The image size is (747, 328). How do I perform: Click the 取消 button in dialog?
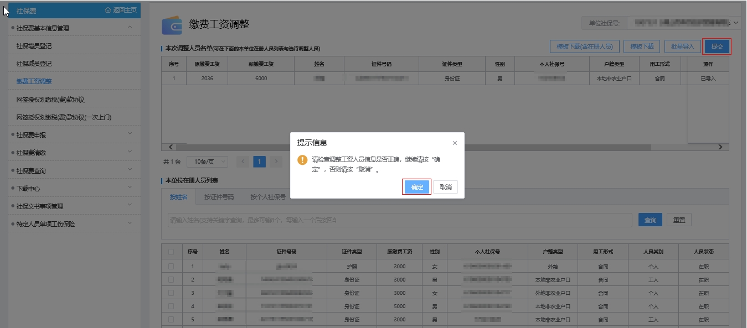(x=445, y=187)
